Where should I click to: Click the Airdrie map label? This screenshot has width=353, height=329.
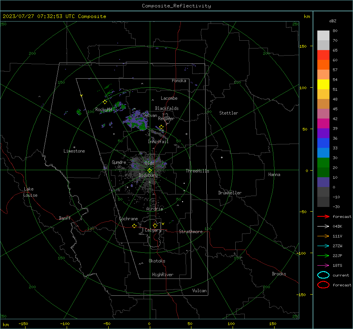(x=155, y=209)
